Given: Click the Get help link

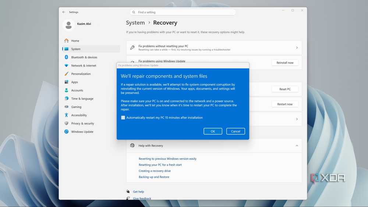Looking at the screenshot, I should click(138, 192).
